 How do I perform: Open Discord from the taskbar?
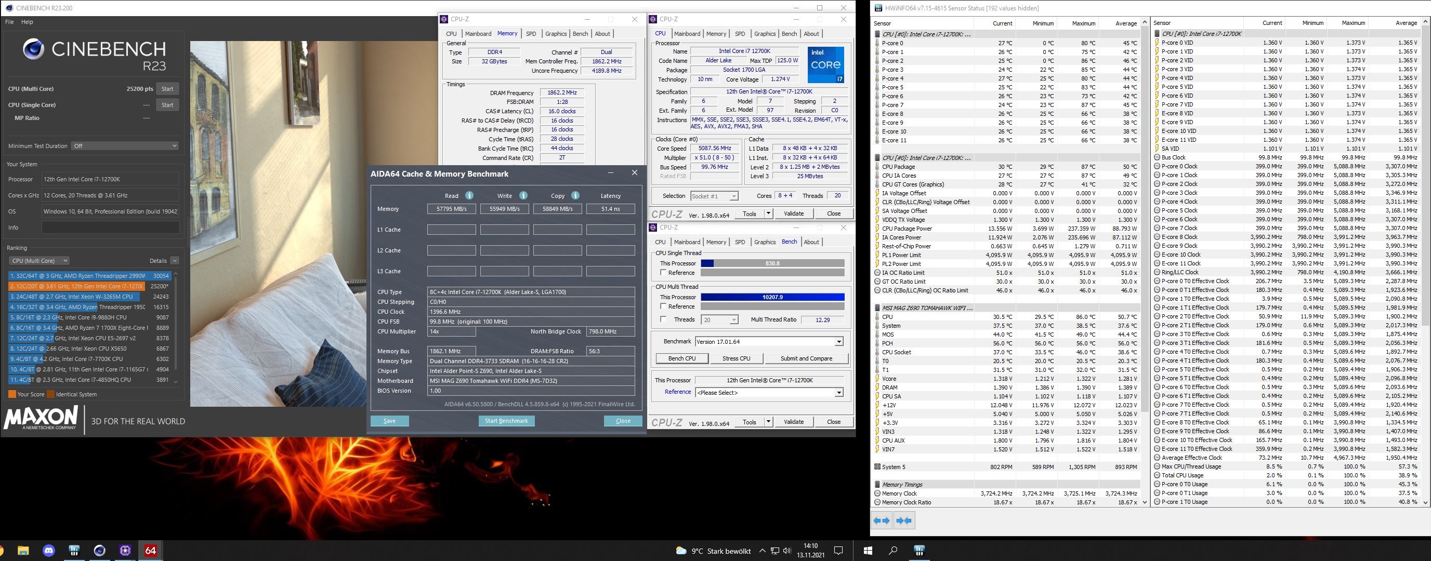point(49,551)
